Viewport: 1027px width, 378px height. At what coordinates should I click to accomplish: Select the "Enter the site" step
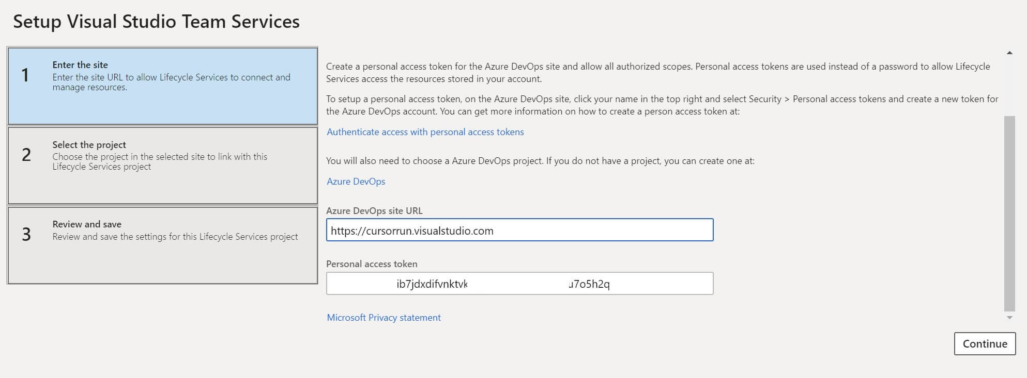tap(162, 86)
